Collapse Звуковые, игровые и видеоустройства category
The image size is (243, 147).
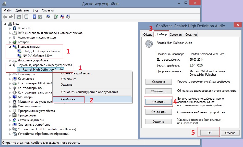click(10, 65)
